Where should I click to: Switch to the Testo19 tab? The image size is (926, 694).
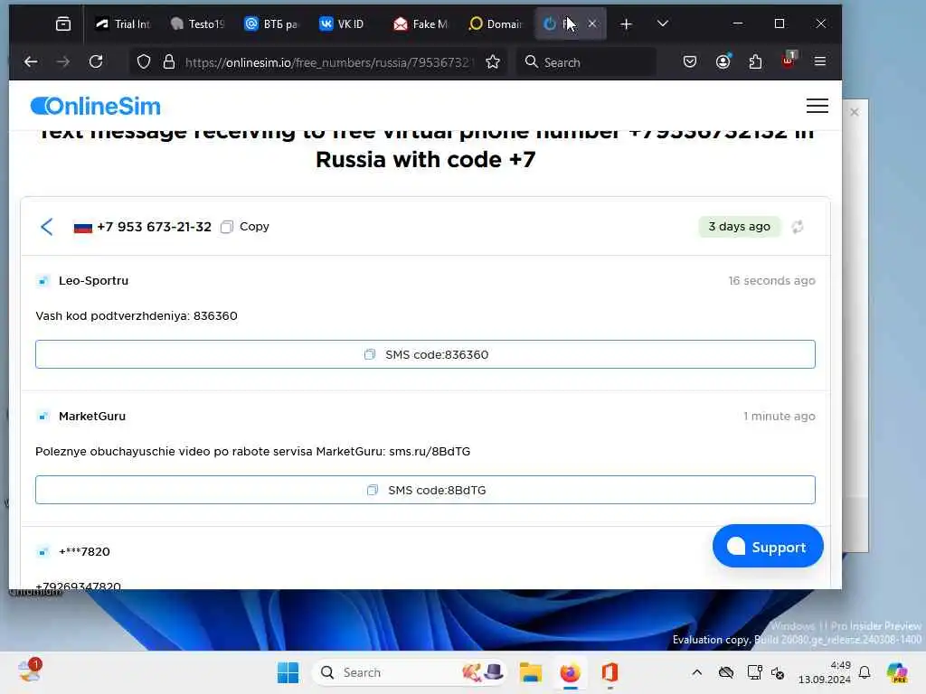point(197,24)
